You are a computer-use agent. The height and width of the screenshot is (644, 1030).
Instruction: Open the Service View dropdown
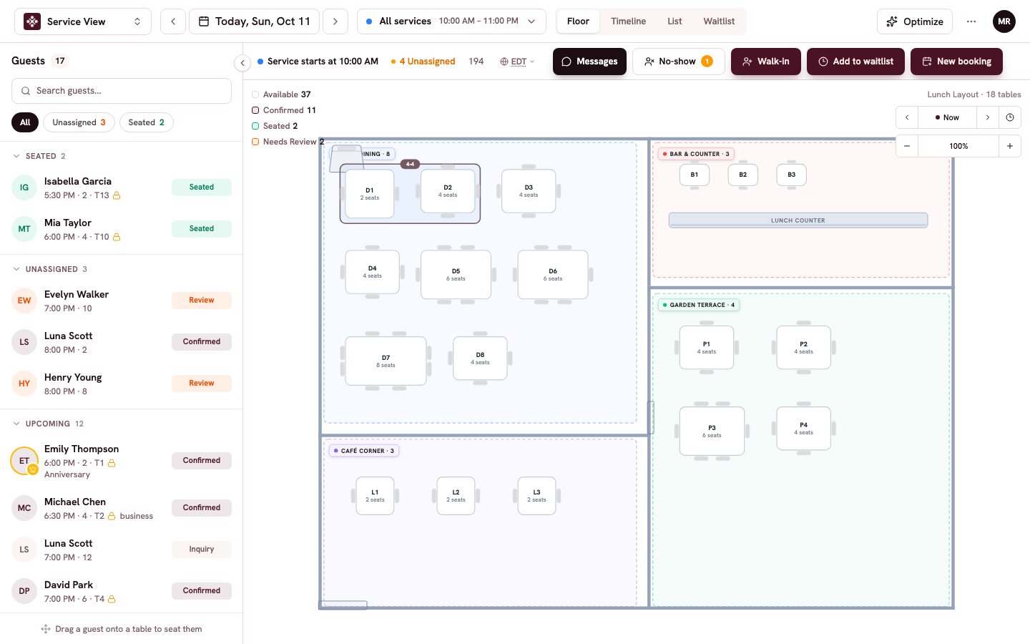point(83,21)
